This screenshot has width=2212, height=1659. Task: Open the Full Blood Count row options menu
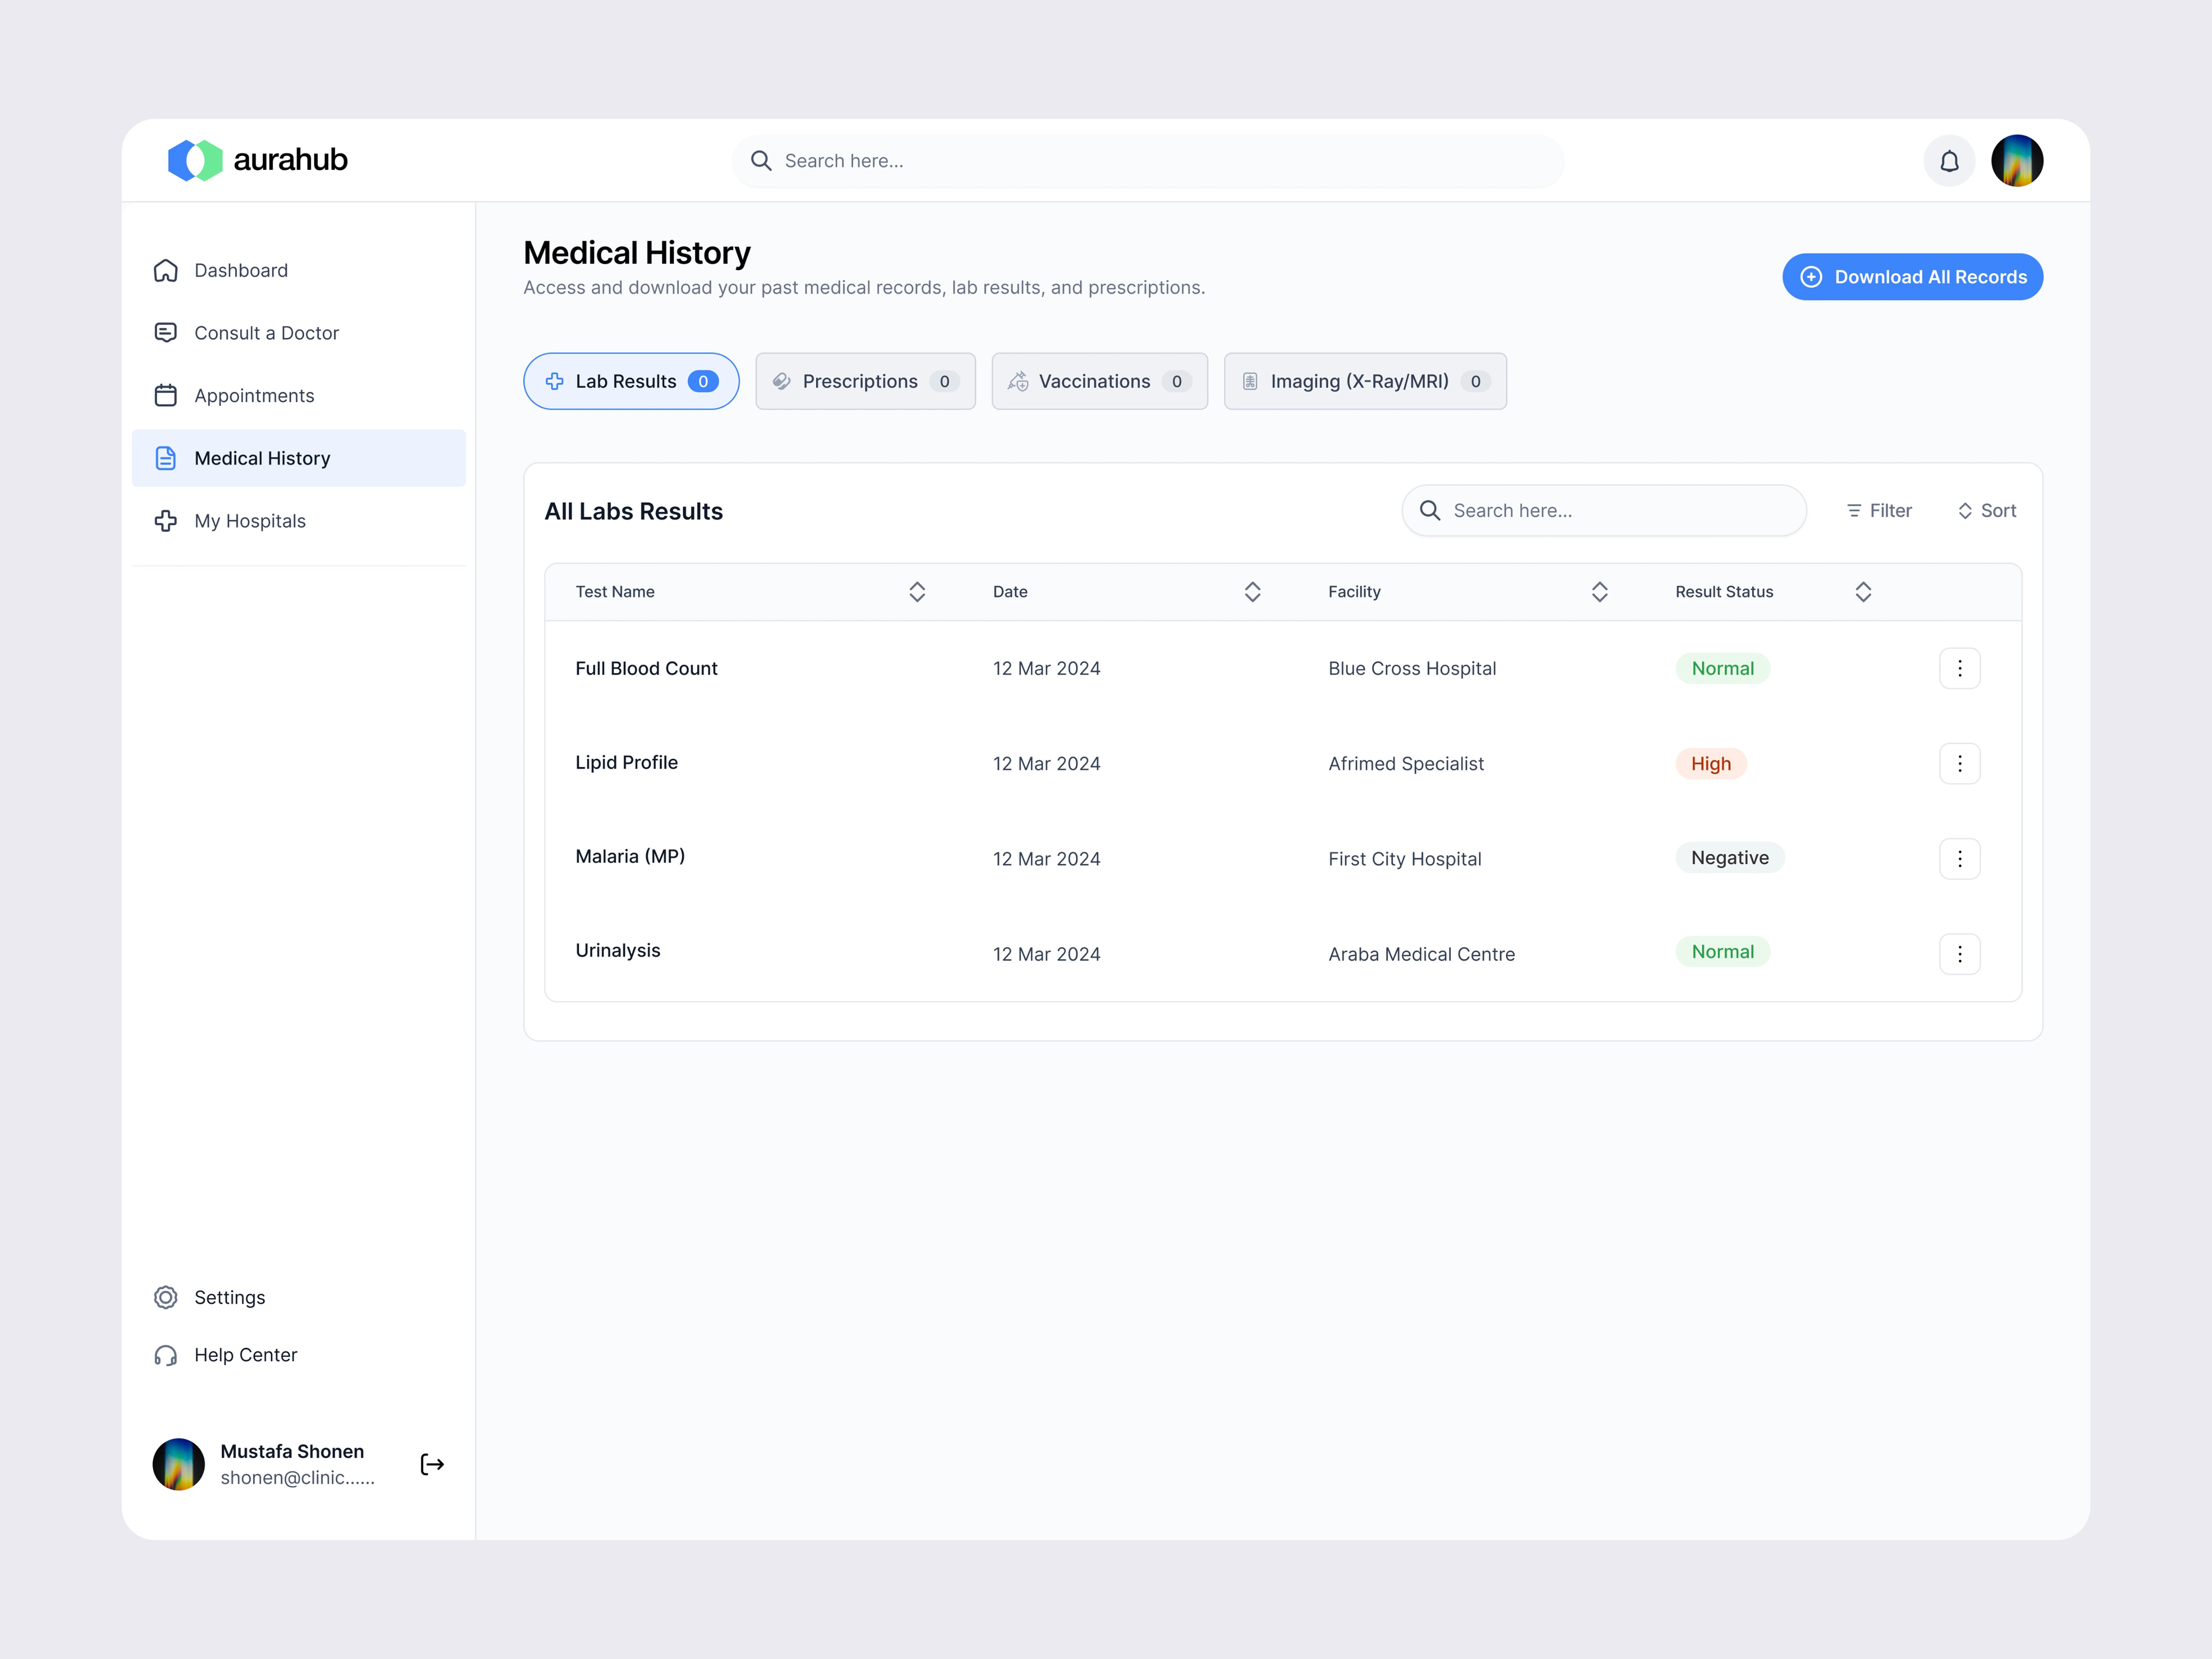(1959, 668)
